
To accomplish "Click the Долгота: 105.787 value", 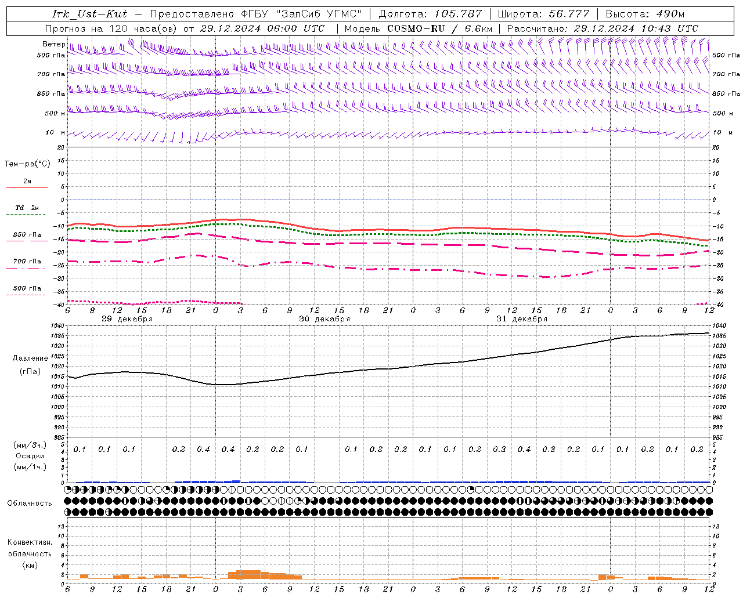I will tap(430, 14).
